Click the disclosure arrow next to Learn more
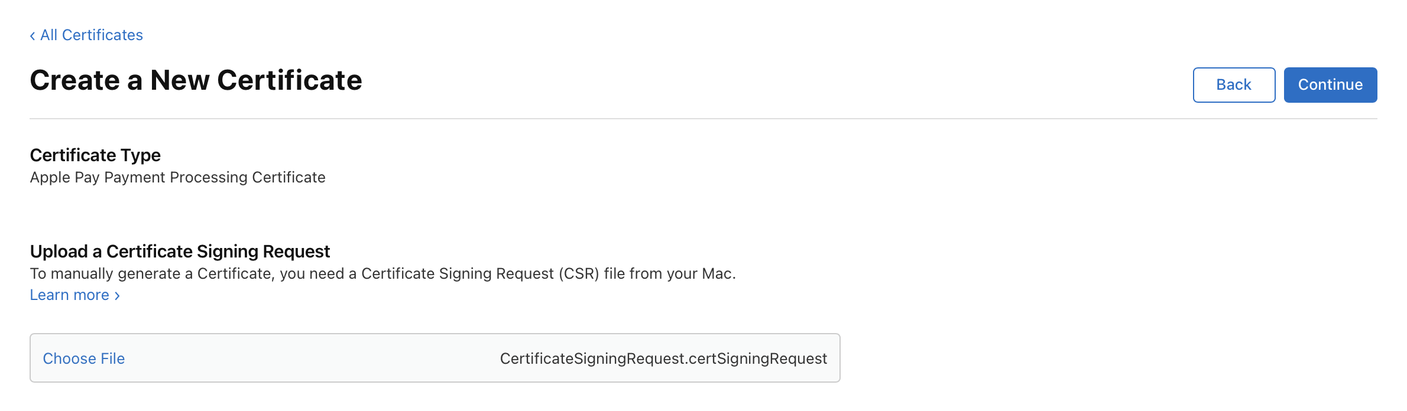The width and height of the screenshot is (1407, 411). [x=116, y=295]
